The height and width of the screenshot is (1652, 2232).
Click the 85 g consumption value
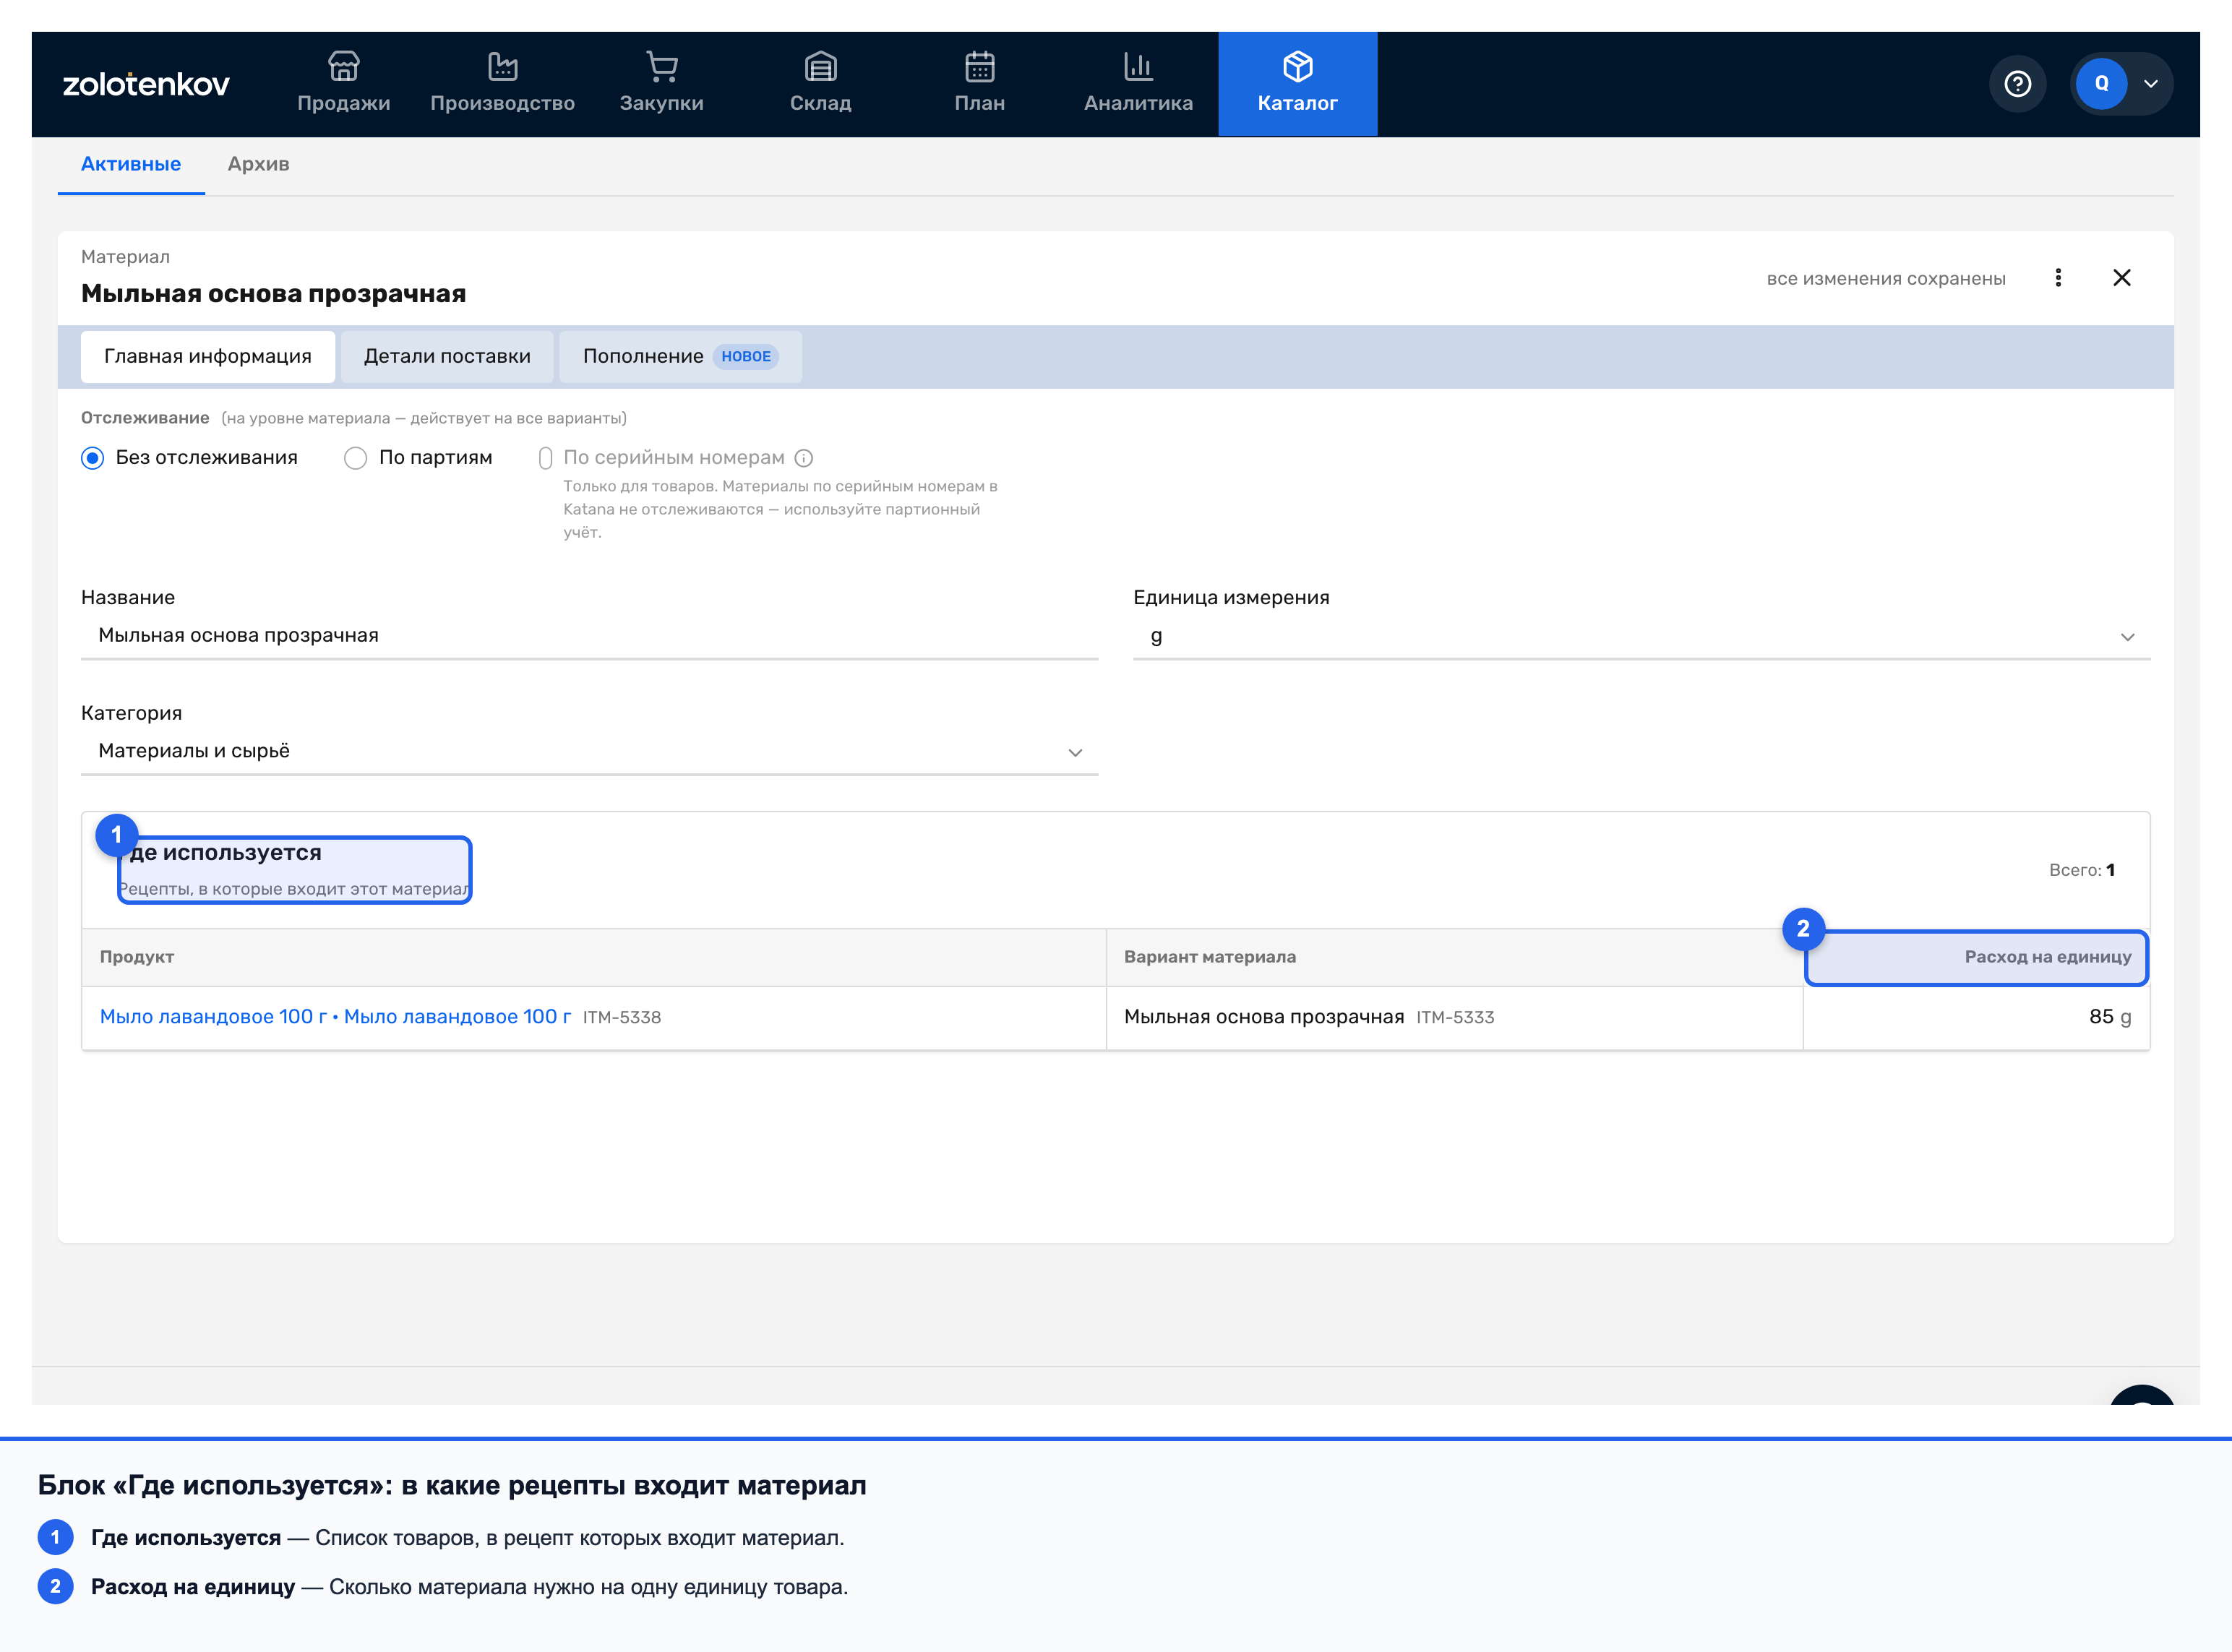pyautogui.click(x=2110, y=1017)
